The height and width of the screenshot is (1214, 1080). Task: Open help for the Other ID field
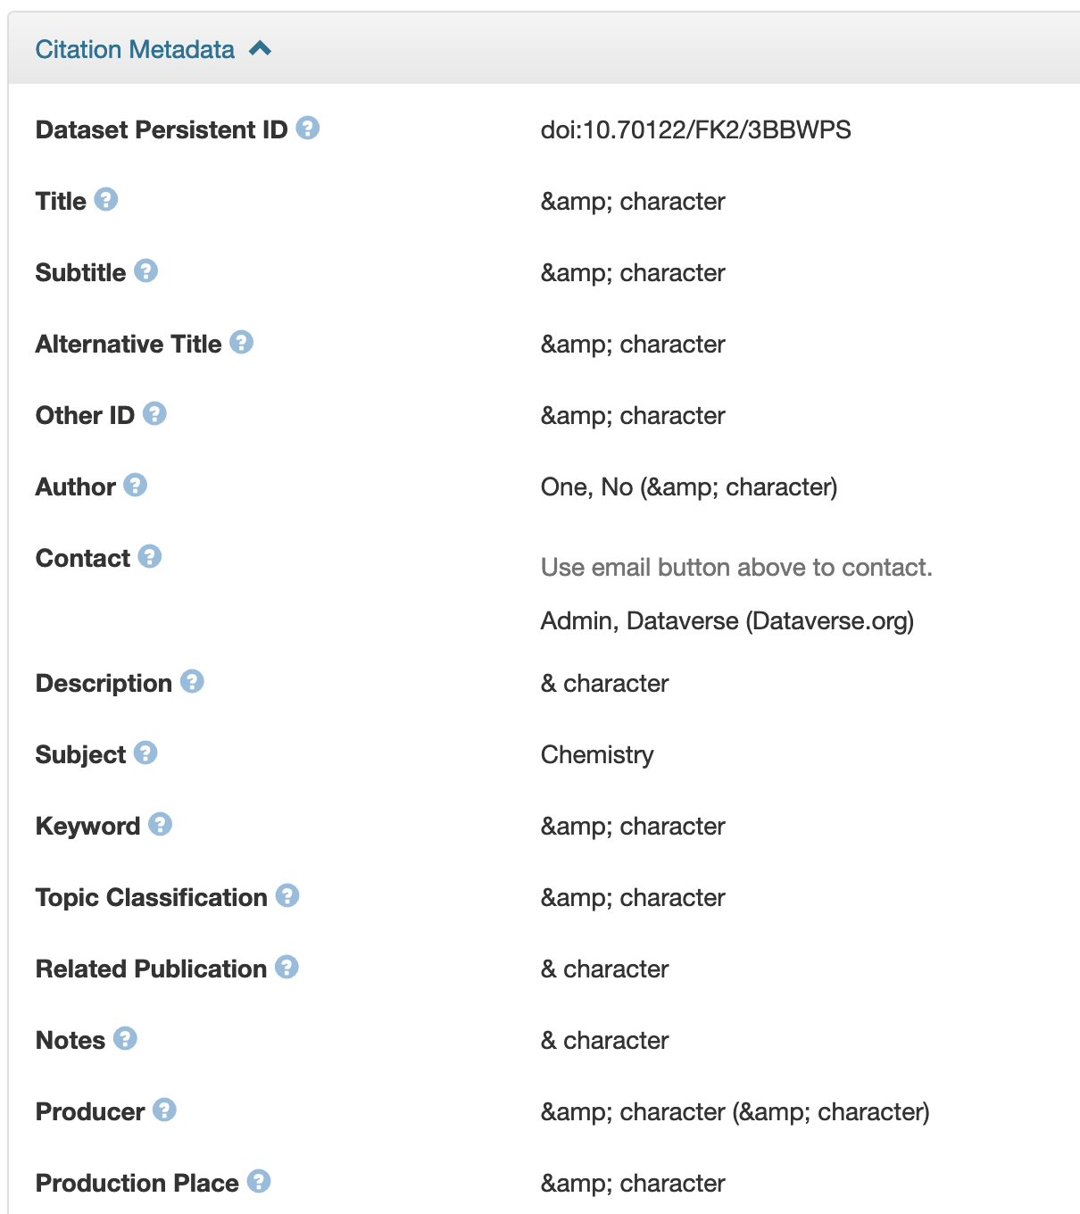[x=154, y=413]
